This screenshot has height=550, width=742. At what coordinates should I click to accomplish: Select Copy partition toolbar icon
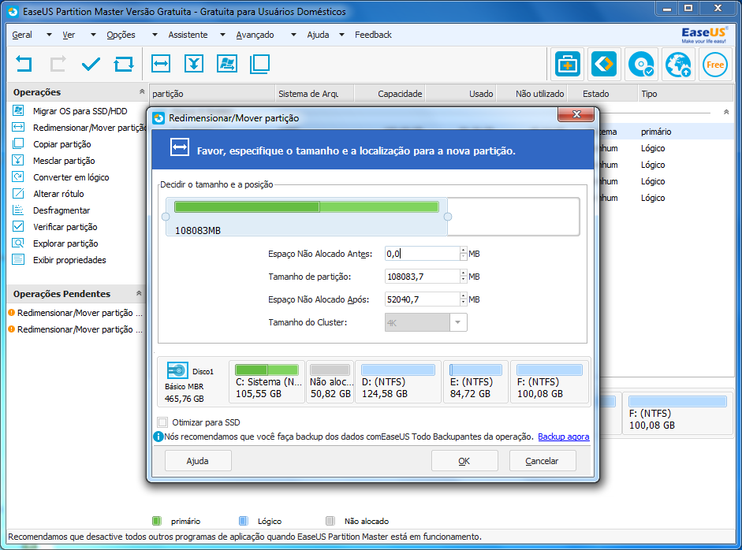pyautogui.click(x=259, y=63)
